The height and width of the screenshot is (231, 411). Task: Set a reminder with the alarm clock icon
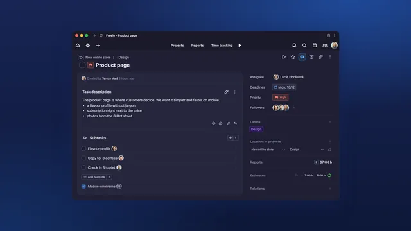[311, 57]
